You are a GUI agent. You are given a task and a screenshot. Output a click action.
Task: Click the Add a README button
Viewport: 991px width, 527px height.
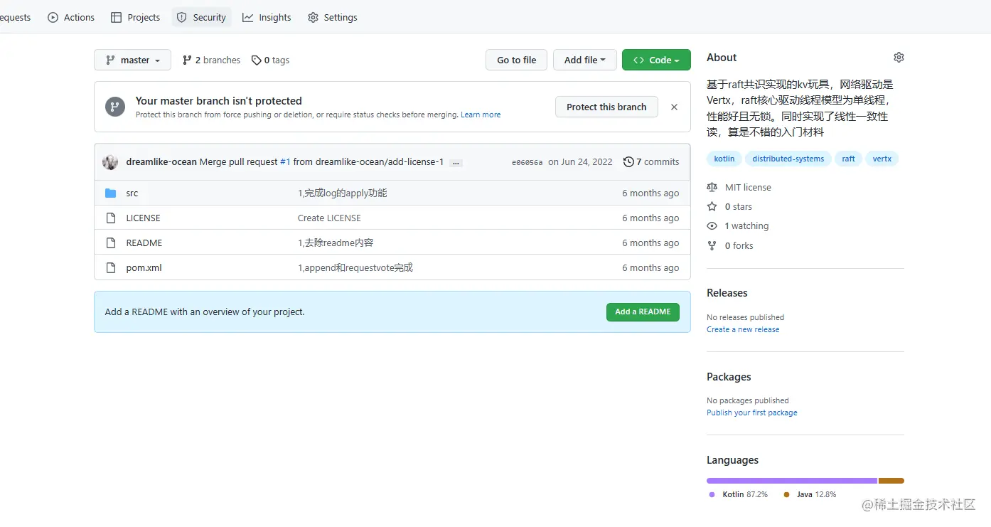[x=643, y=312]
